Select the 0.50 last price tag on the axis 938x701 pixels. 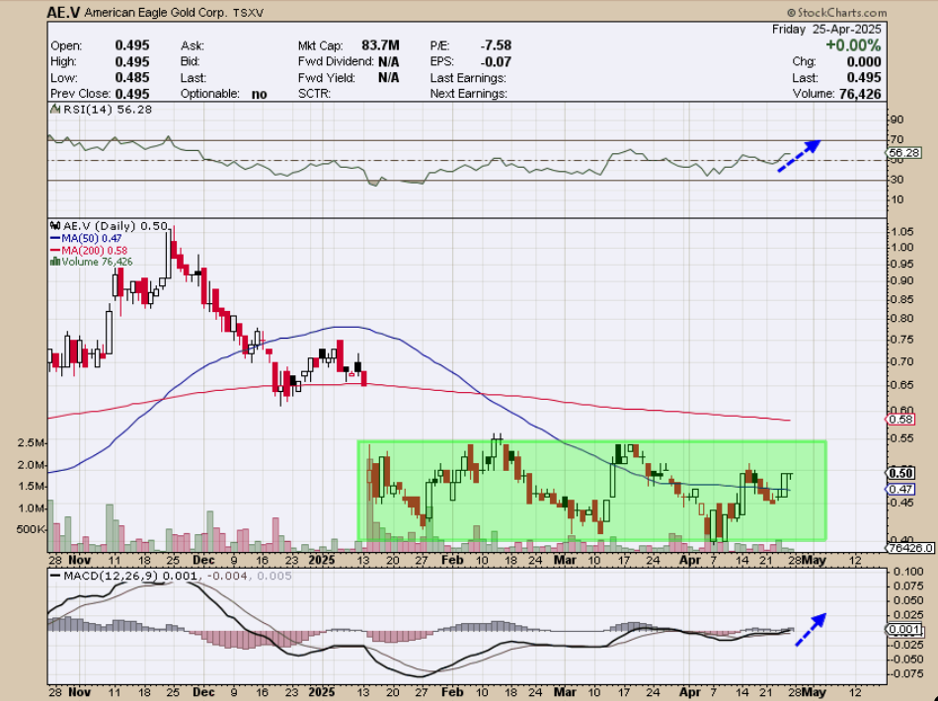[900, 473]
